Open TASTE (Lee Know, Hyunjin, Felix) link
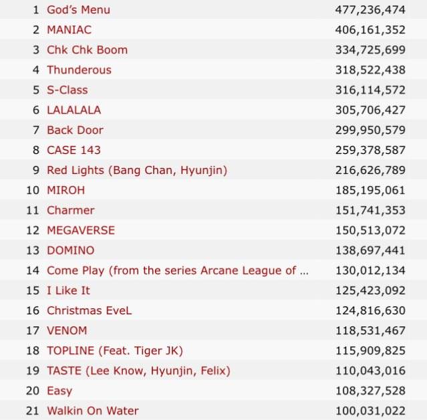 pos(138,371)
